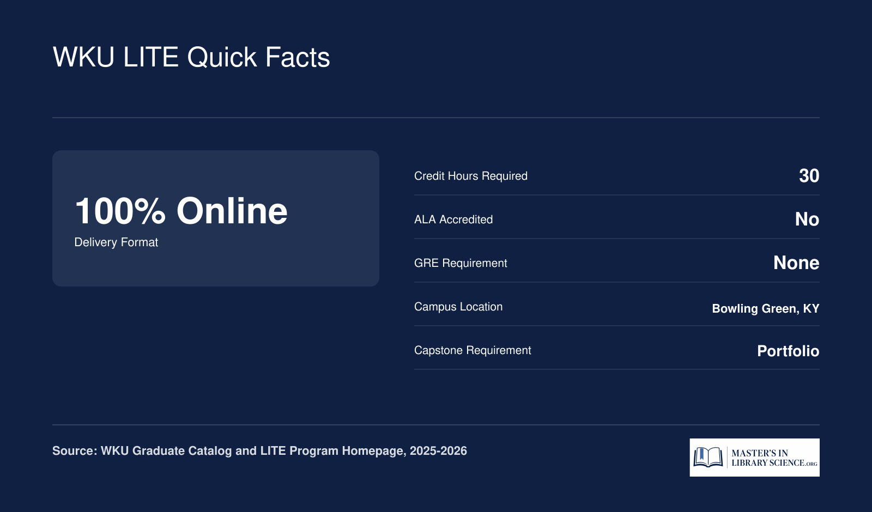Viewport: 872px width, 512px height.
Task: Select the value 30 for credit hours
Action: [x=809, y=175]
